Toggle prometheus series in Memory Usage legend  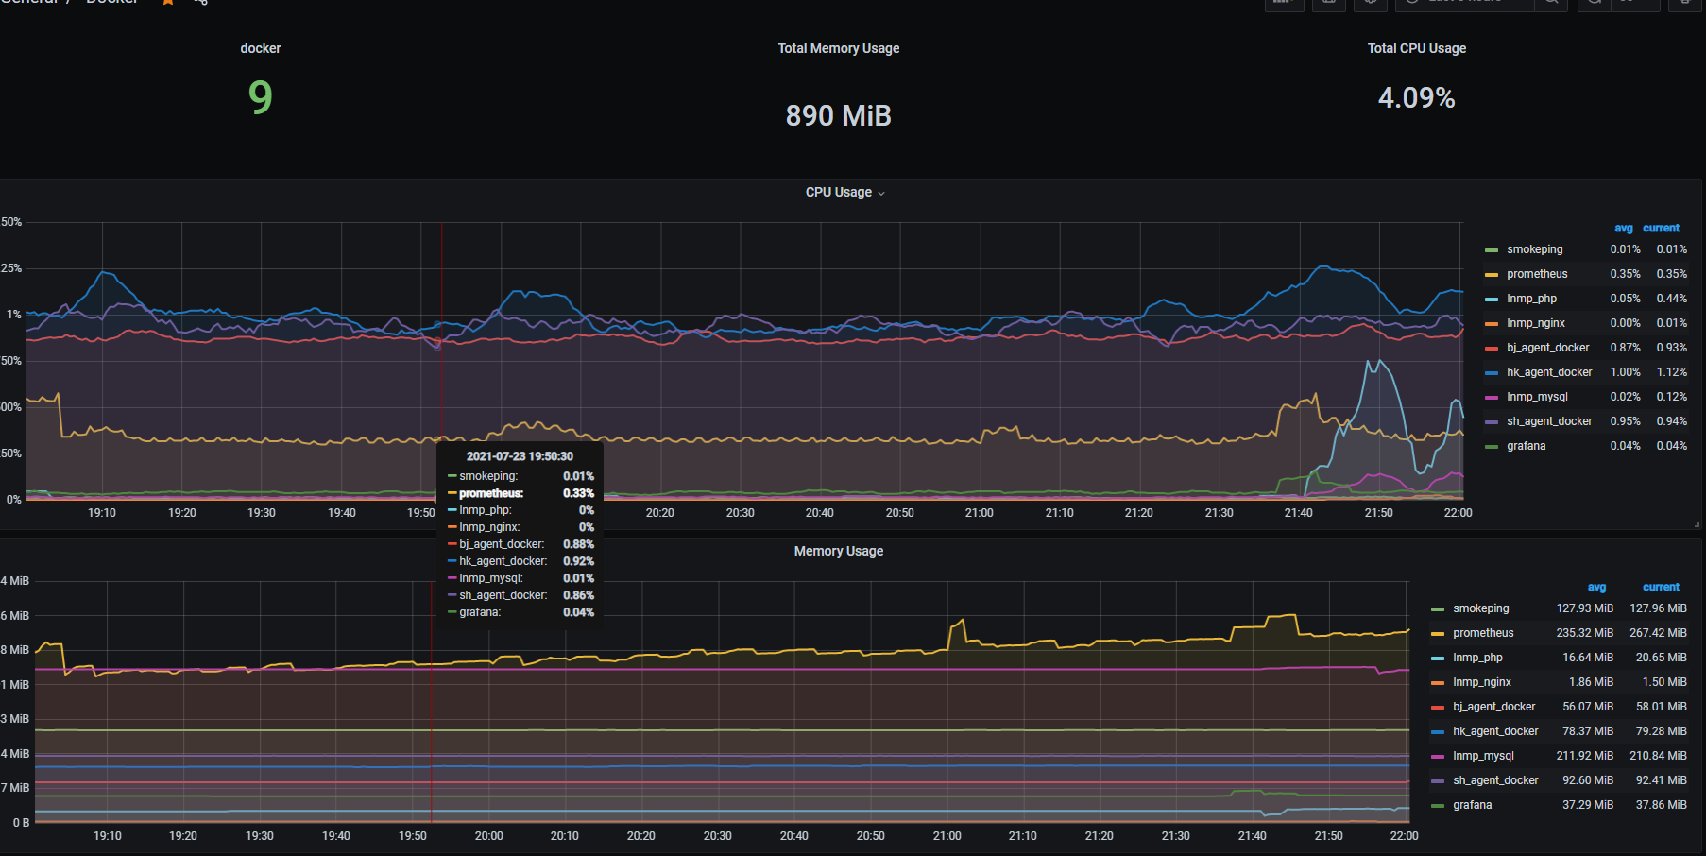point(1483,633)
